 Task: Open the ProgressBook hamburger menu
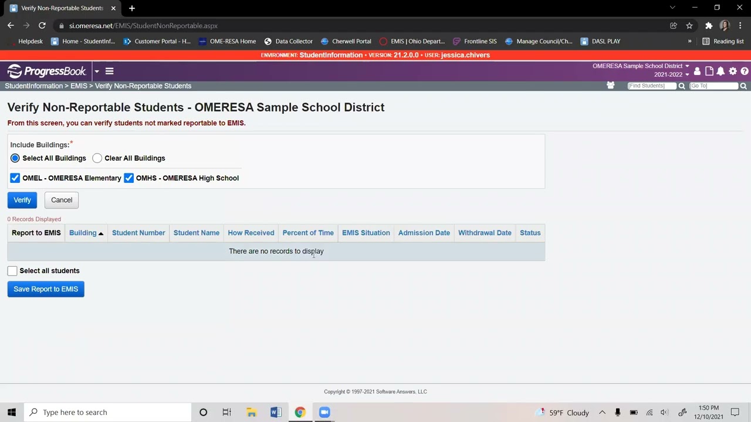tap(109, 72)
